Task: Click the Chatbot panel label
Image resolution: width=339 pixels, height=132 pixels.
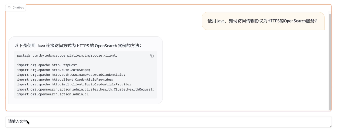Action: [18, 8]
